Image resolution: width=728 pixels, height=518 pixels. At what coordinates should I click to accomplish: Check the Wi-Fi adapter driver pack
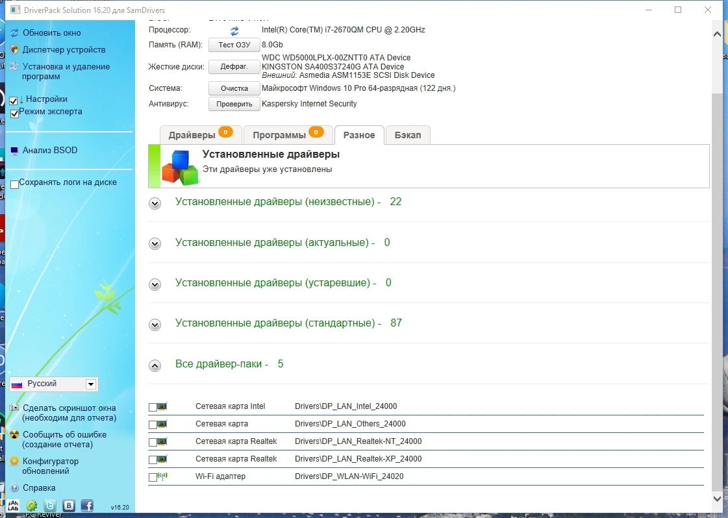(152, 477)
